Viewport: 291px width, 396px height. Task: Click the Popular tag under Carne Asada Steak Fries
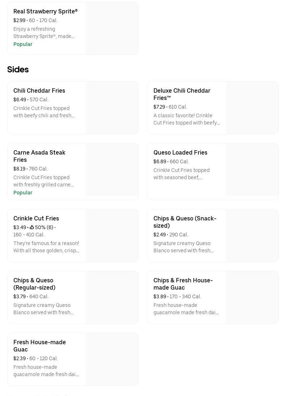pyautogui.click(x=23, y=193)
